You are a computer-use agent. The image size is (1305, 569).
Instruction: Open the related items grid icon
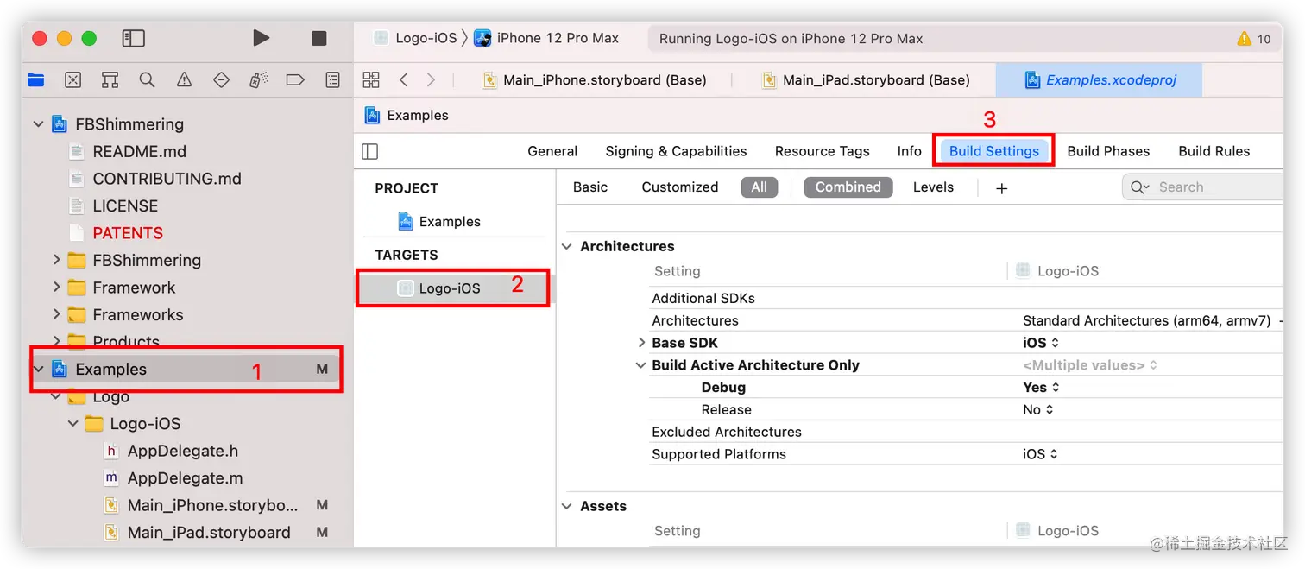click(x=371, y=80)
